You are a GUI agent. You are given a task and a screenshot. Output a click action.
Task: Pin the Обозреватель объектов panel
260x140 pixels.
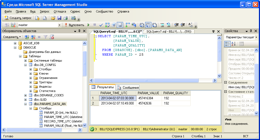(79, 31)
